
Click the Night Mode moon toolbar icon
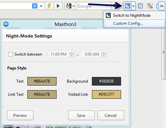[x=128, y=6]
